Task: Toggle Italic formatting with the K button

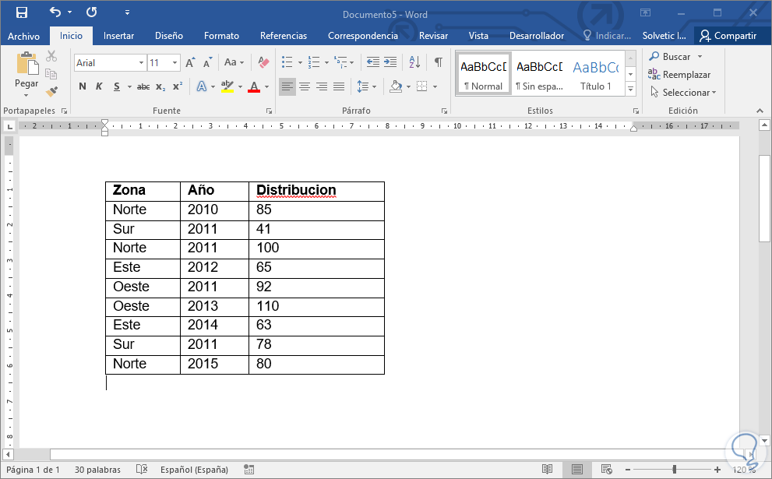Action: pyautogui.click(x=99, y=86)
